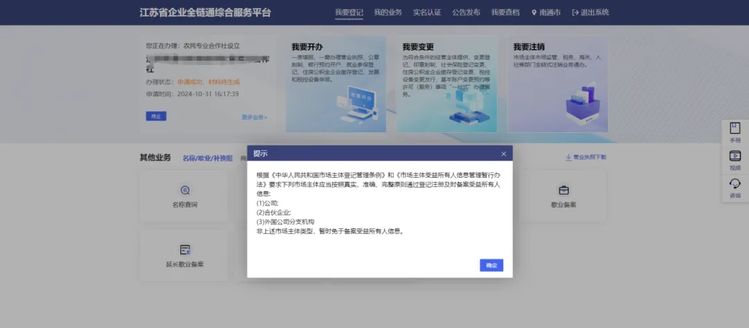Open the 我的业务 menu item
The image size is (749, 328).
388,12
